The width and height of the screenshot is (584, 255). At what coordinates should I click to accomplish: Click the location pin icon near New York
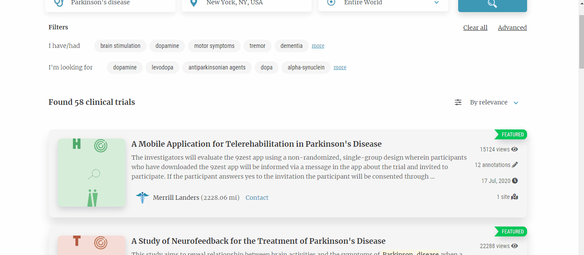[193, 3]
